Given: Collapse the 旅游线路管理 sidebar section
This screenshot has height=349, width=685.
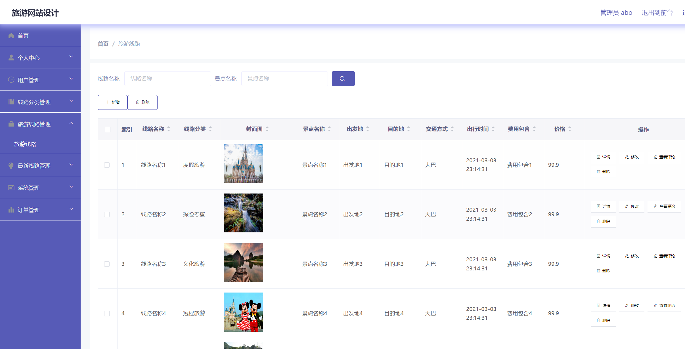Looking at the screenshot, I should [x=71, y=123].
